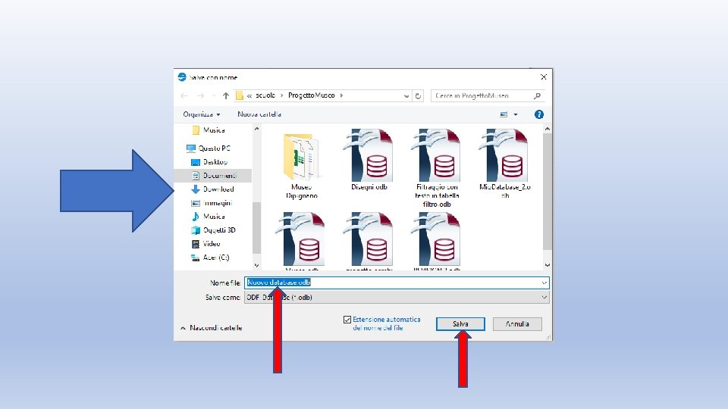Click Nuova cartella in the toolbar
The image size is (728, 409).
(259, 114)
